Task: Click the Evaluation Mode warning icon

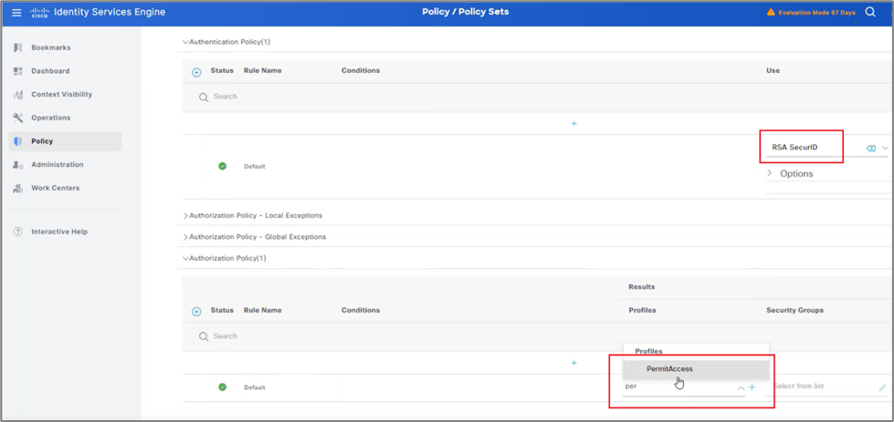Action: pyautogui.click(x=771, y=13)
